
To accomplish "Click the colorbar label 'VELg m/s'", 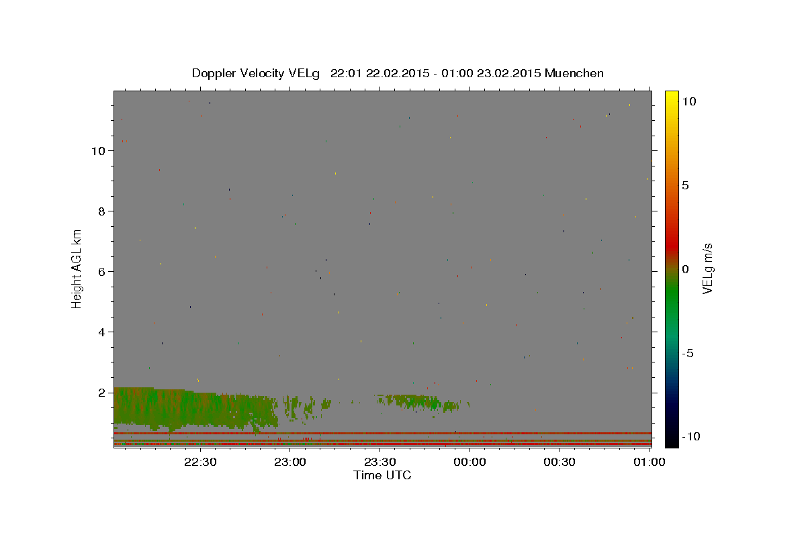I will click(707, 269).
